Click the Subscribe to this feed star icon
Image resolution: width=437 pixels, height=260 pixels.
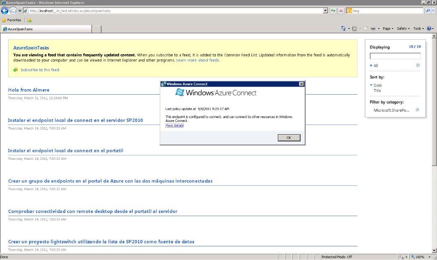pyautogui.click(x=16, y=69)
